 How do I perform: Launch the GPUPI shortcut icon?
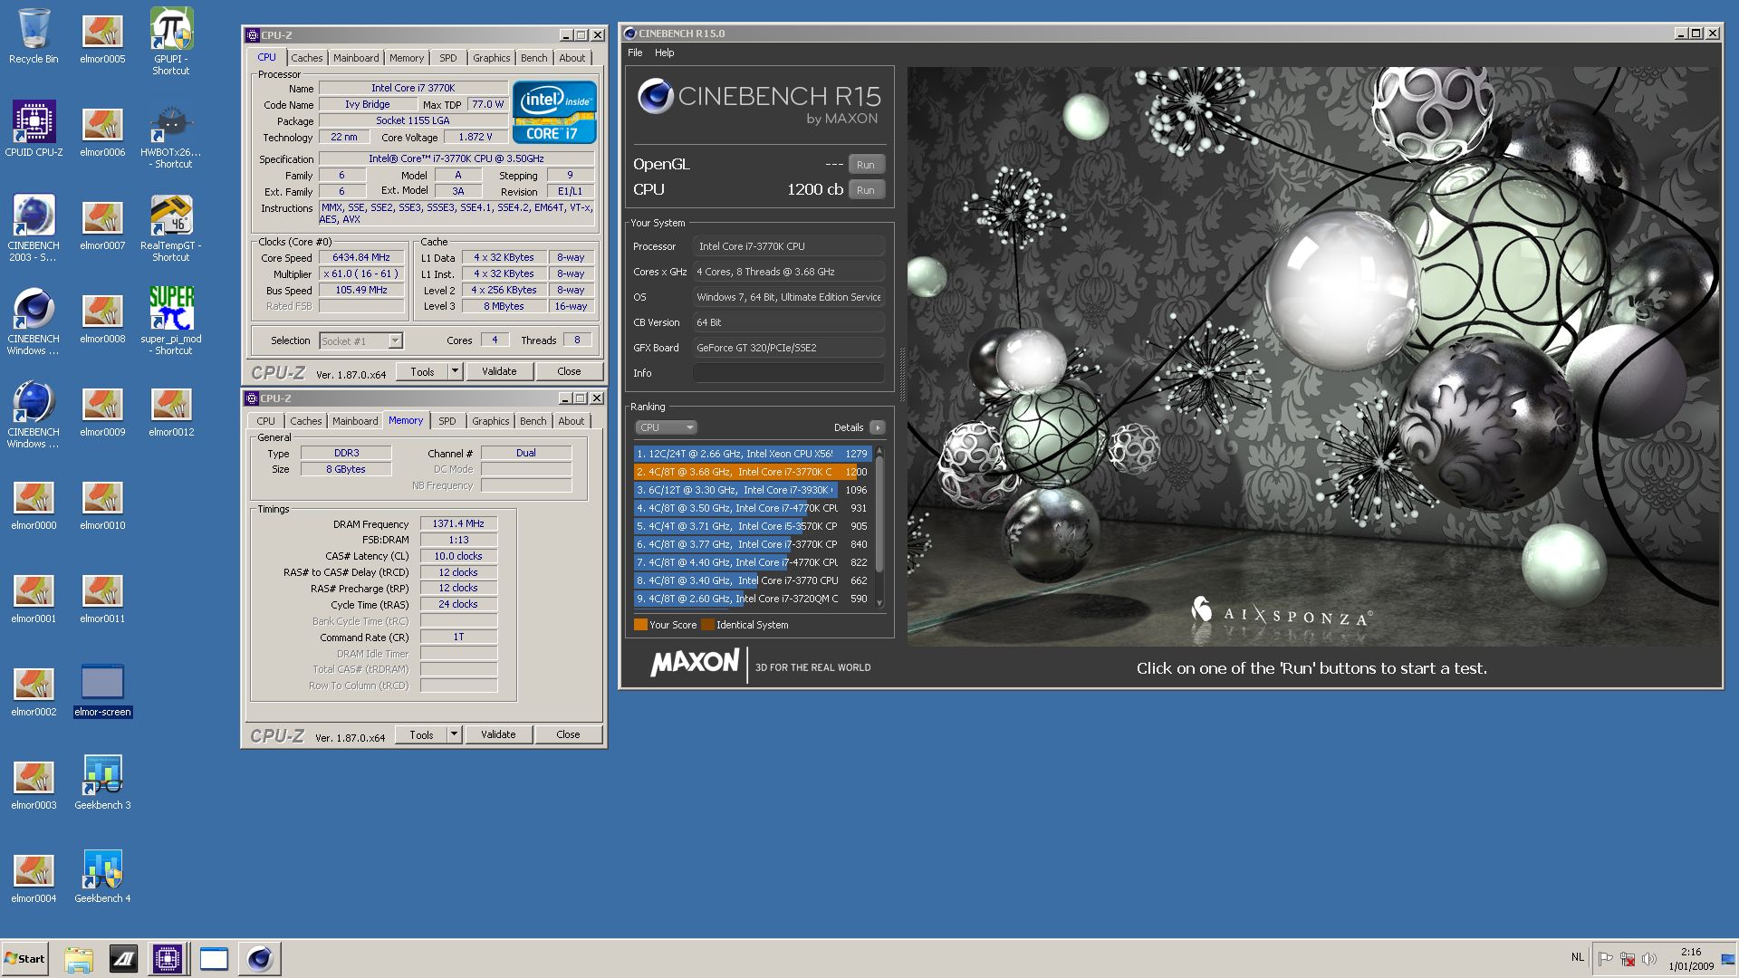171,40
